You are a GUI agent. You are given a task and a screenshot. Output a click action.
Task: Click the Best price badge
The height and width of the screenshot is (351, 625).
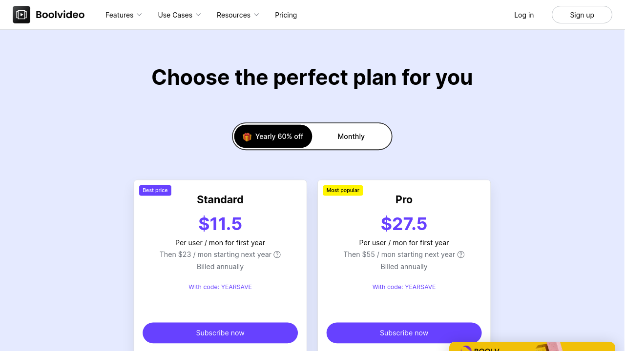[155, 190]
